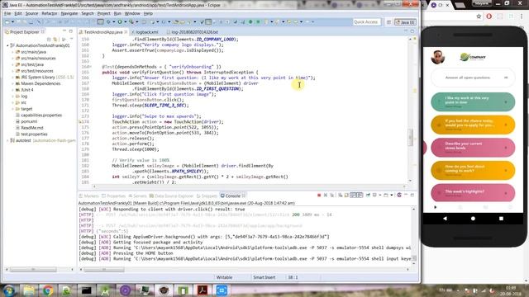The height and width of the screenshot is (297, 529).
Task: Toggle Scroll Lock in the Console toolbar
Action: pos(346,196)
